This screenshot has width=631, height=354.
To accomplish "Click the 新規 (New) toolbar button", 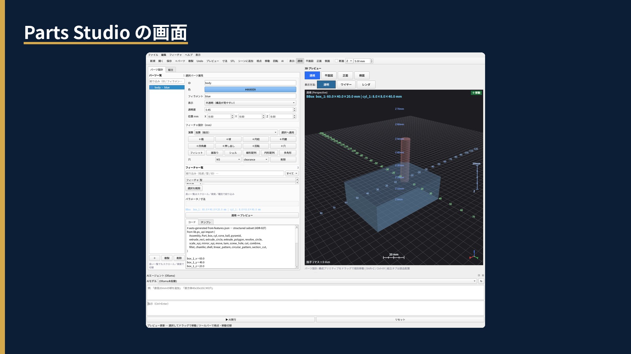I will 152,61.
